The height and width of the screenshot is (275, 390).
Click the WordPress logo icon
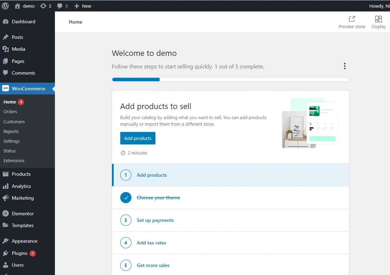pyautogui.click(x=5, y=6)
